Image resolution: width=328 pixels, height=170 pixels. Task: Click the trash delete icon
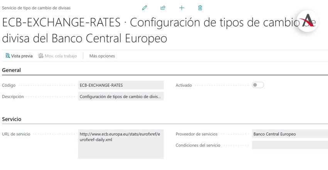coord(200,8)
